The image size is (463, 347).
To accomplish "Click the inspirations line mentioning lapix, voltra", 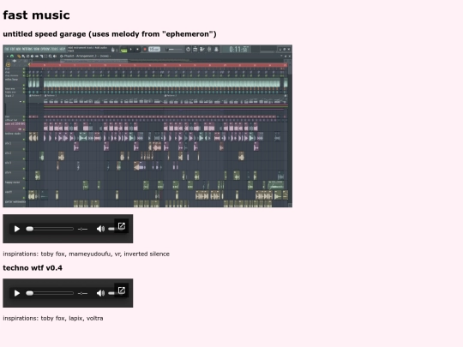I will [53, 319].
